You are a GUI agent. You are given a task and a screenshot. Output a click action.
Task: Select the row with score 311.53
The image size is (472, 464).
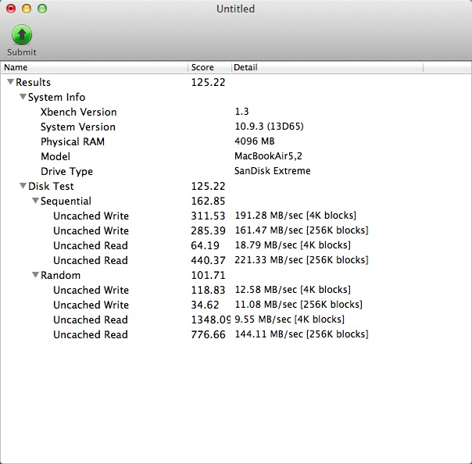[236, 216]
